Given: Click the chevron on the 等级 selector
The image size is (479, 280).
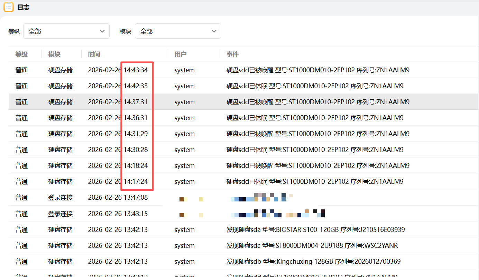Looking at the screenshot, I should pyautogui.click(x=102, y=31).
